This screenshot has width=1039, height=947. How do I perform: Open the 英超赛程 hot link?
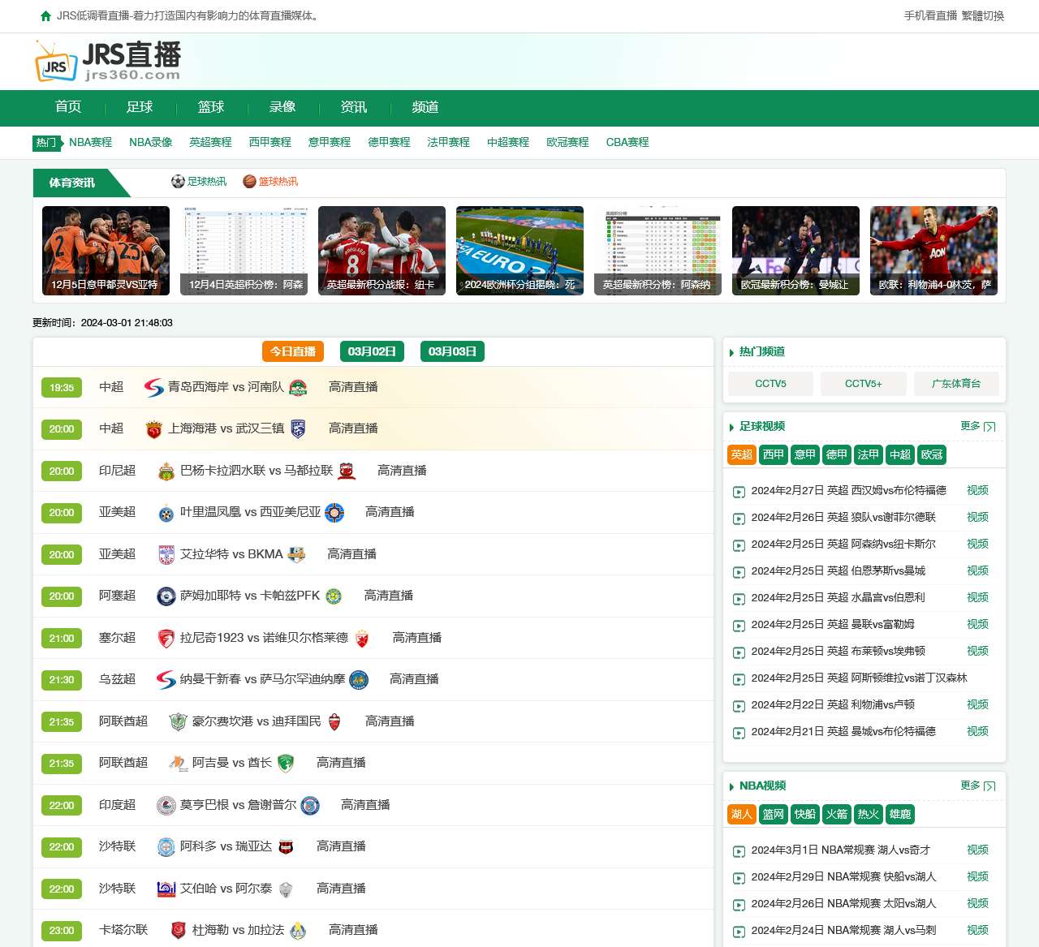(x=210, y=142)
